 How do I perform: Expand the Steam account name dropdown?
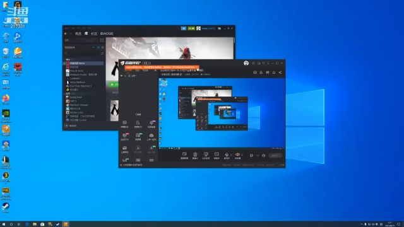(x=208, y=28)
